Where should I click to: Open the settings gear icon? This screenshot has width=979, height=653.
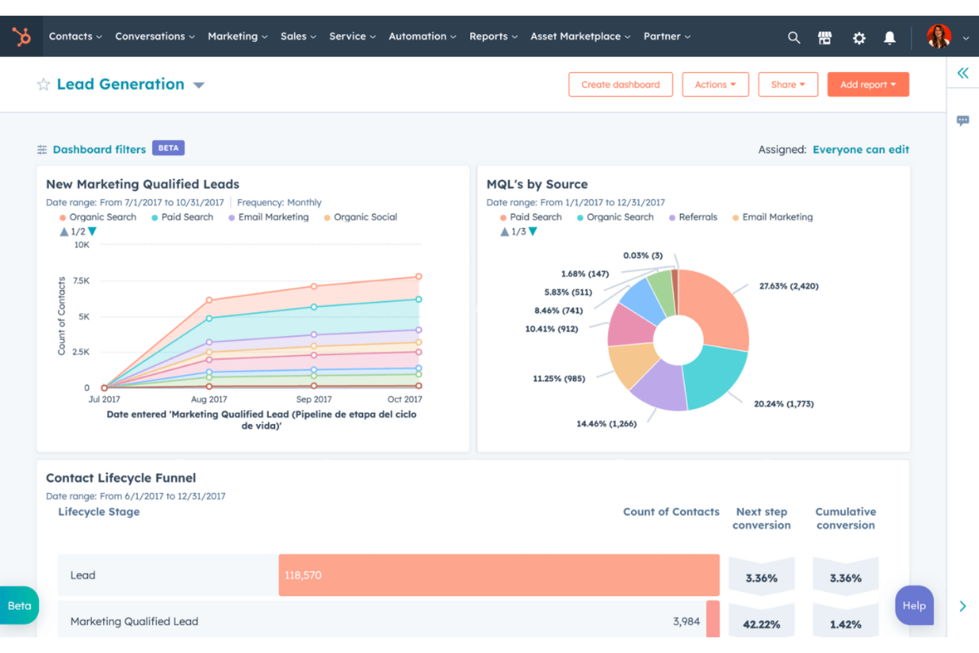tap(859, 38)
